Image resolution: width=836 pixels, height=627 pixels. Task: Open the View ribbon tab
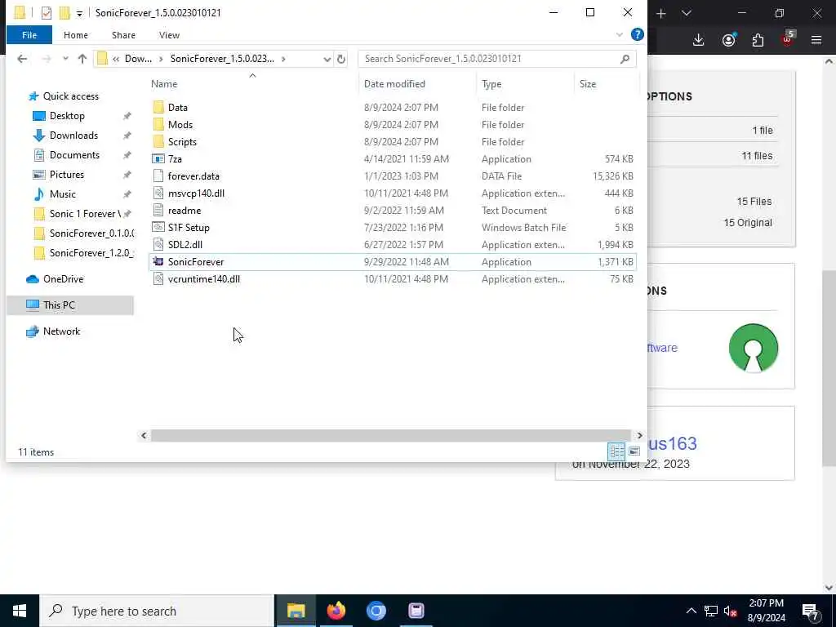click(x=169, y=34)
